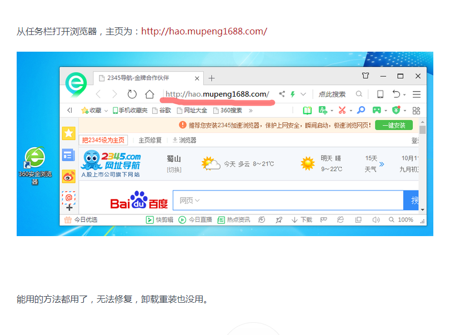
Task: Click the 2345.com 网址导航 logo
Action: [111, 164]
